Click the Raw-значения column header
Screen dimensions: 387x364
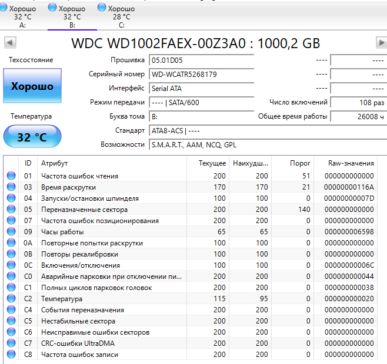point(346,163)
